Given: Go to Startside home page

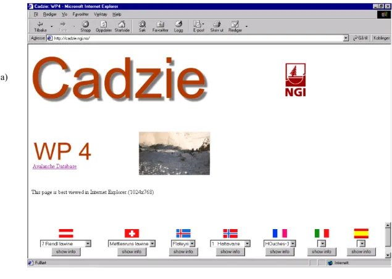Looking at the screenshot, I should [122, 26].
